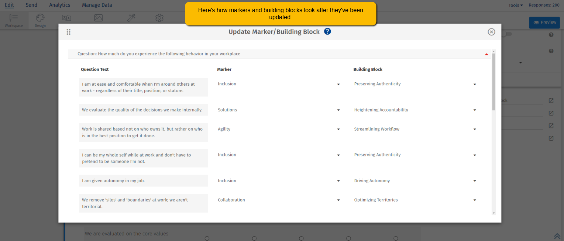The height and width of the screenshot is (241, 564).
Task: Open the Design palette icon
Action: (x=40, y=18)
